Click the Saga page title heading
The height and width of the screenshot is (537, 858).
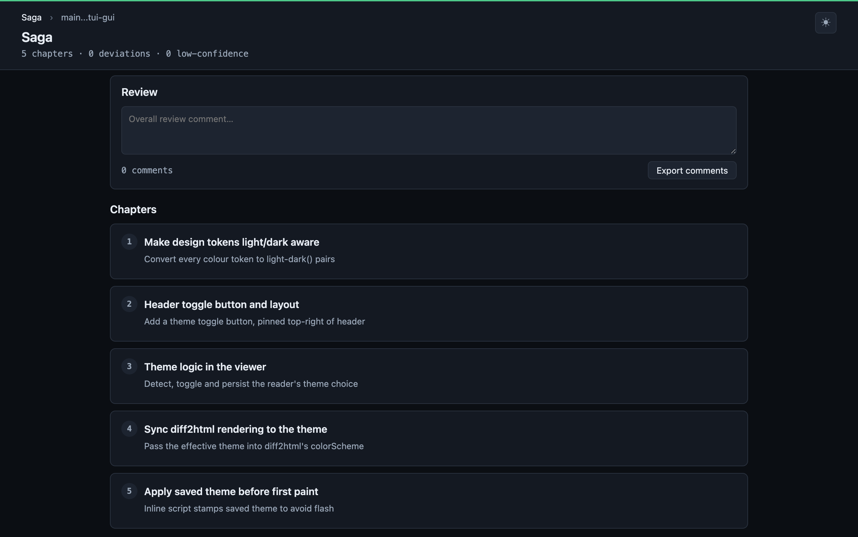pyautogui.click(x=37, y=37)
